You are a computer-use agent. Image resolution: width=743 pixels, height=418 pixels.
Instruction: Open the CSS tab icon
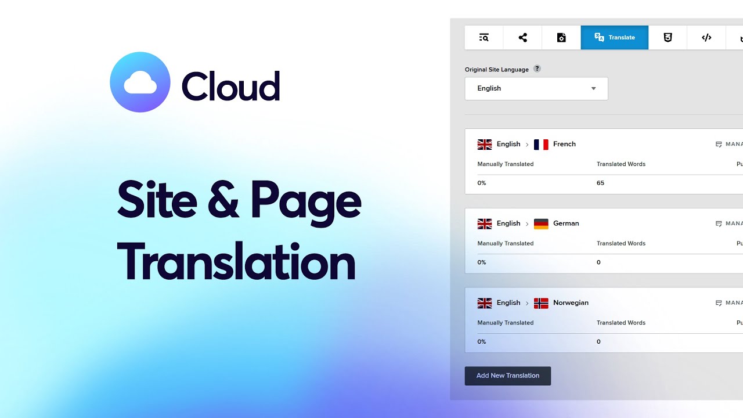coord(668,38)
